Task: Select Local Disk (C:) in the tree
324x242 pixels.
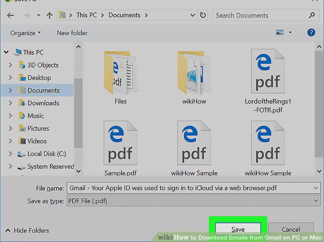Action: tap(47, 154)
